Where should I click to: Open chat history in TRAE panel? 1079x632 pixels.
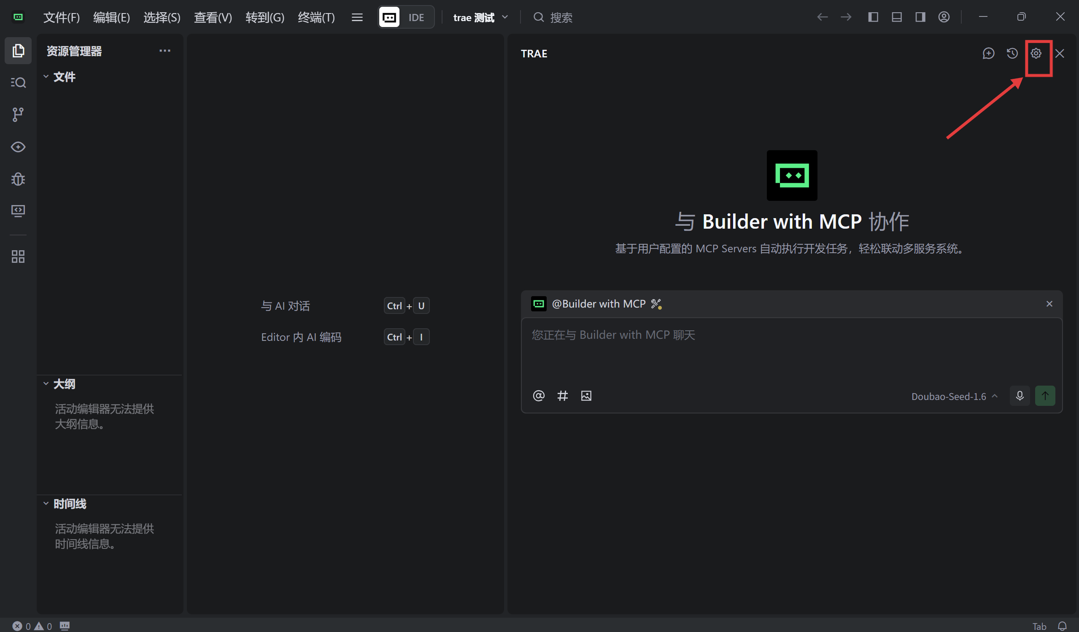tap(1012, 54)
